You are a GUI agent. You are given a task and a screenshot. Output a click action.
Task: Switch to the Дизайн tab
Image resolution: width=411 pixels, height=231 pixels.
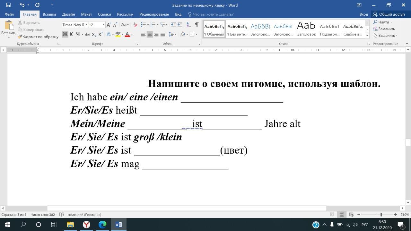coord(68,14)
